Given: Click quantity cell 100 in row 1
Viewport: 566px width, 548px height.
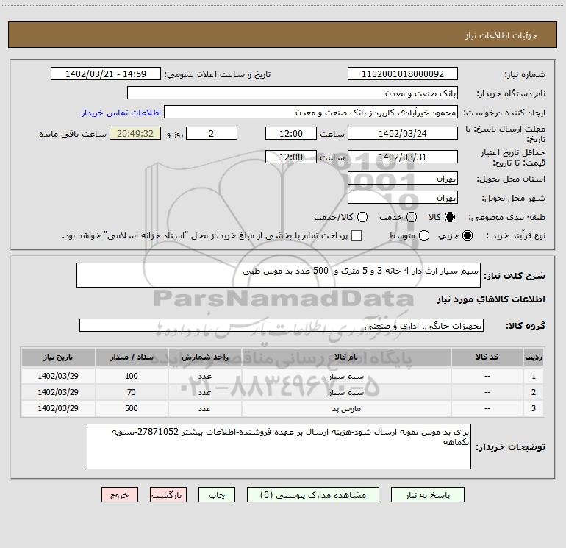Looking at the screenshot, I should tap(132, 376).
